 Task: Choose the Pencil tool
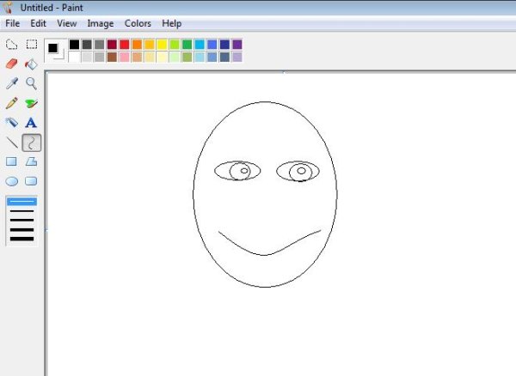pyautogui.click(x=12, y=103)
